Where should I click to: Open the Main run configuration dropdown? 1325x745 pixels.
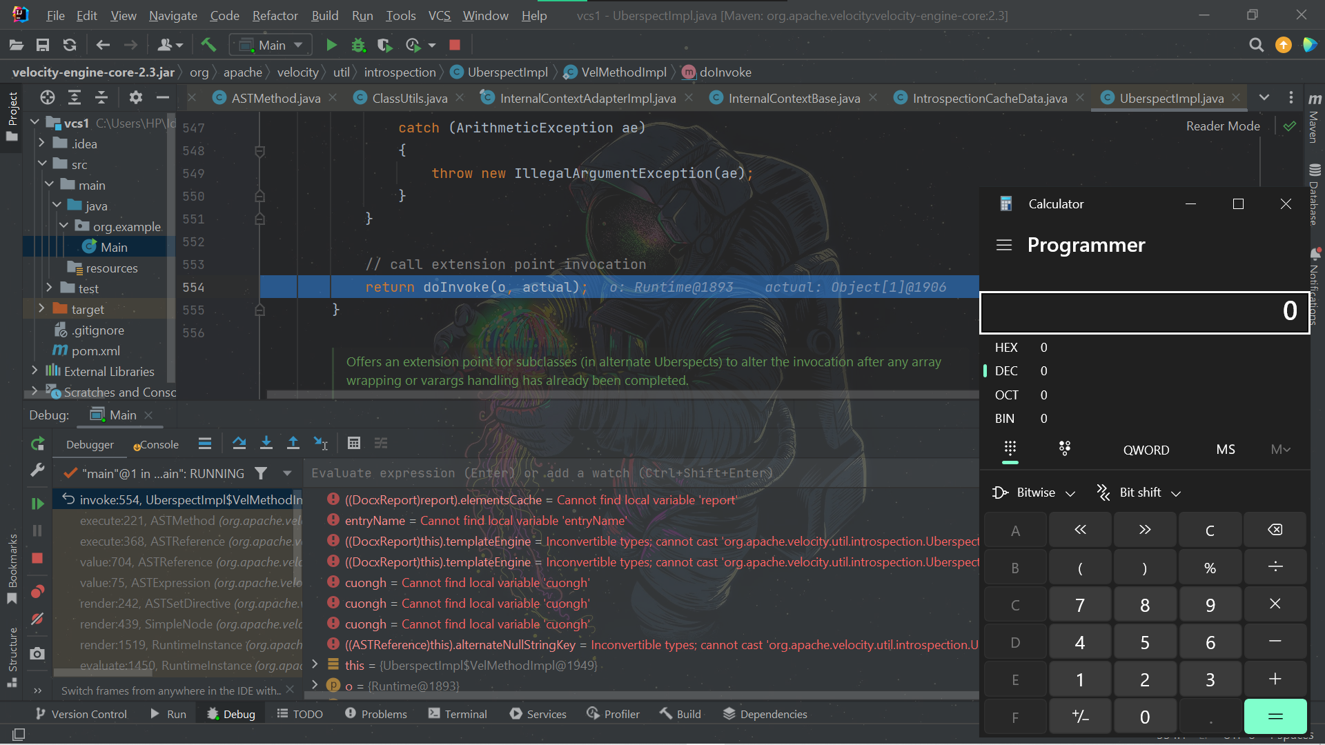pos(271,46)
